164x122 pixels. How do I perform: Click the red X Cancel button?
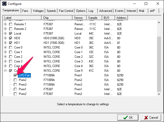click(x=151, y=118)
